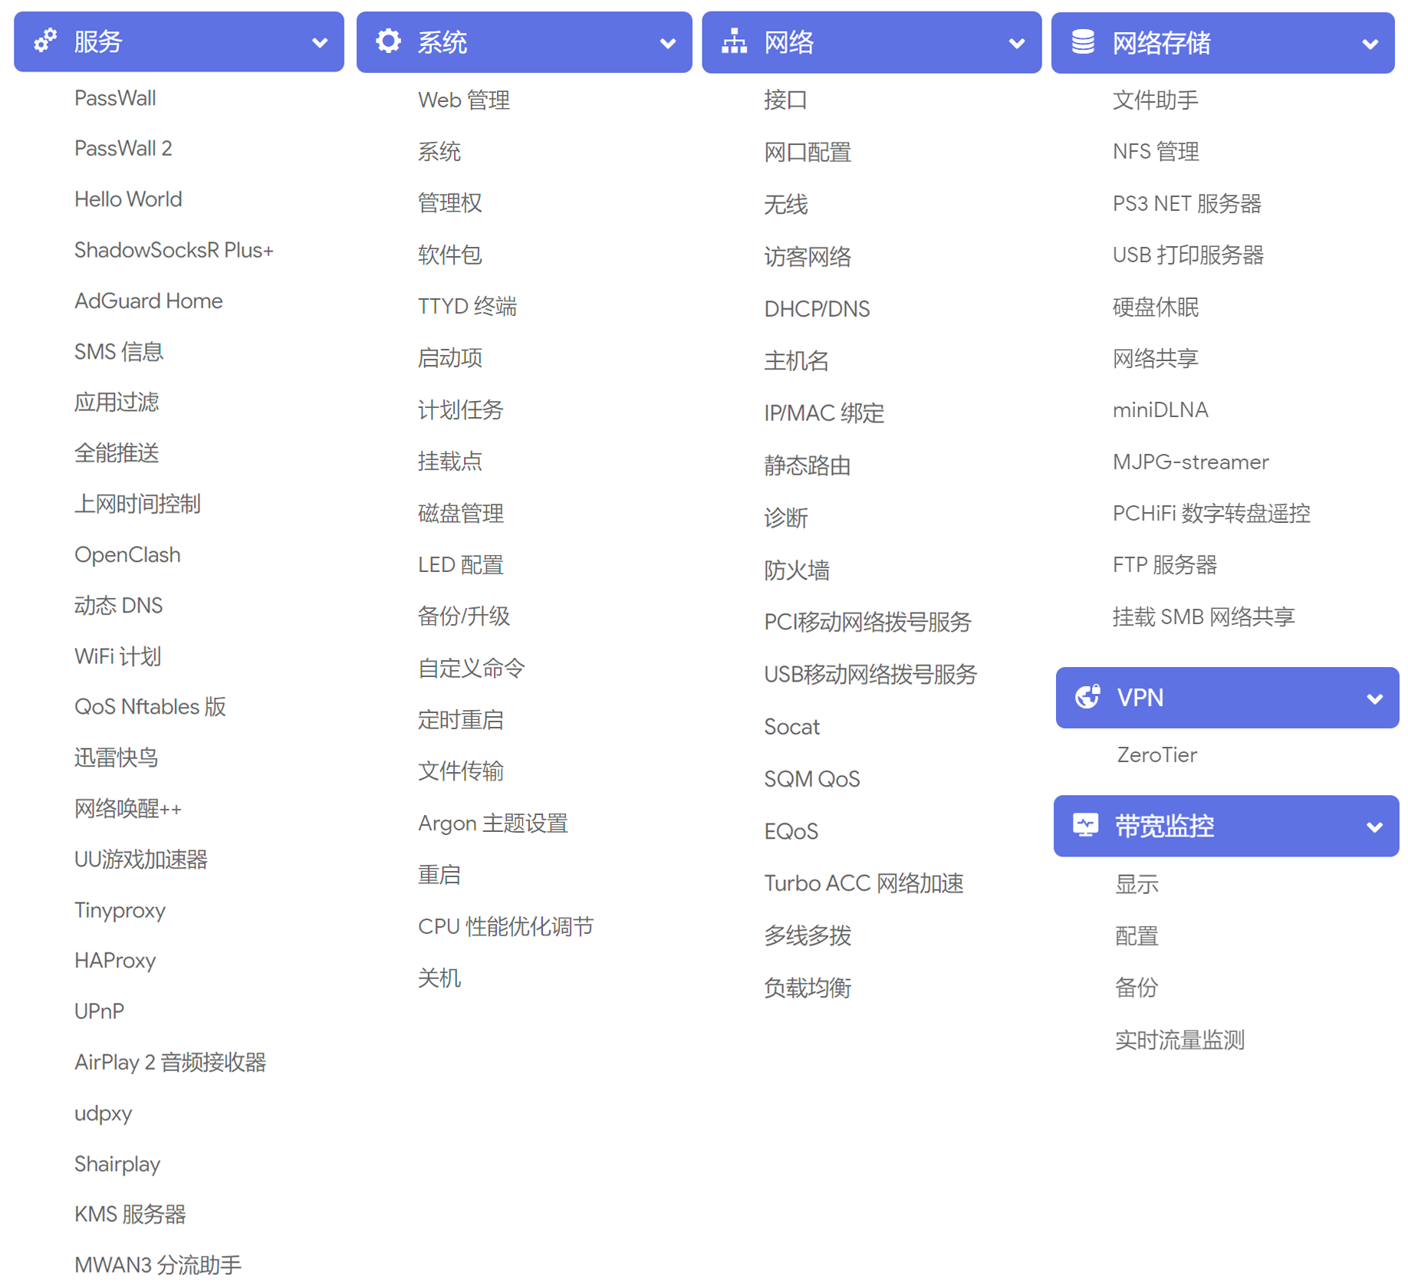
Task: Open MWAN3 分流助手
Action: (x=157, y=1264)
